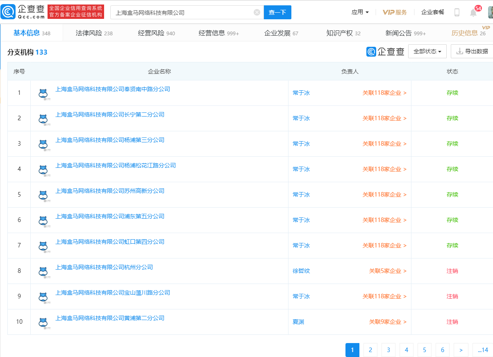This screenshot has width=493, height=357.
Task: Open the mobile phone app icon
Action: click(x=457, y=12)
